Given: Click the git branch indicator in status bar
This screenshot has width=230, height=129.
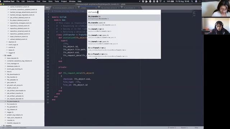Looking at the screenshot, I should click(172, 128).
